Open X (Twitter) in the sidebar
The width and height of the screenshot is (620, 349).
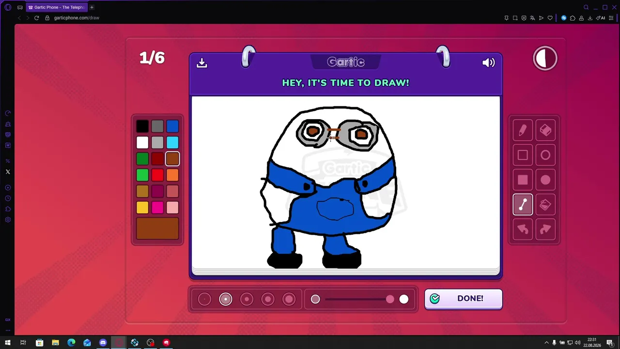click(x=8, y=172)
